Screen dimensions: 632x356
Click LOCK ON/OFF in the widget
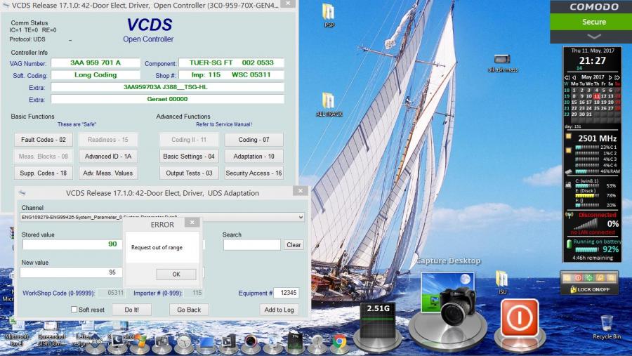click(590, 289)
